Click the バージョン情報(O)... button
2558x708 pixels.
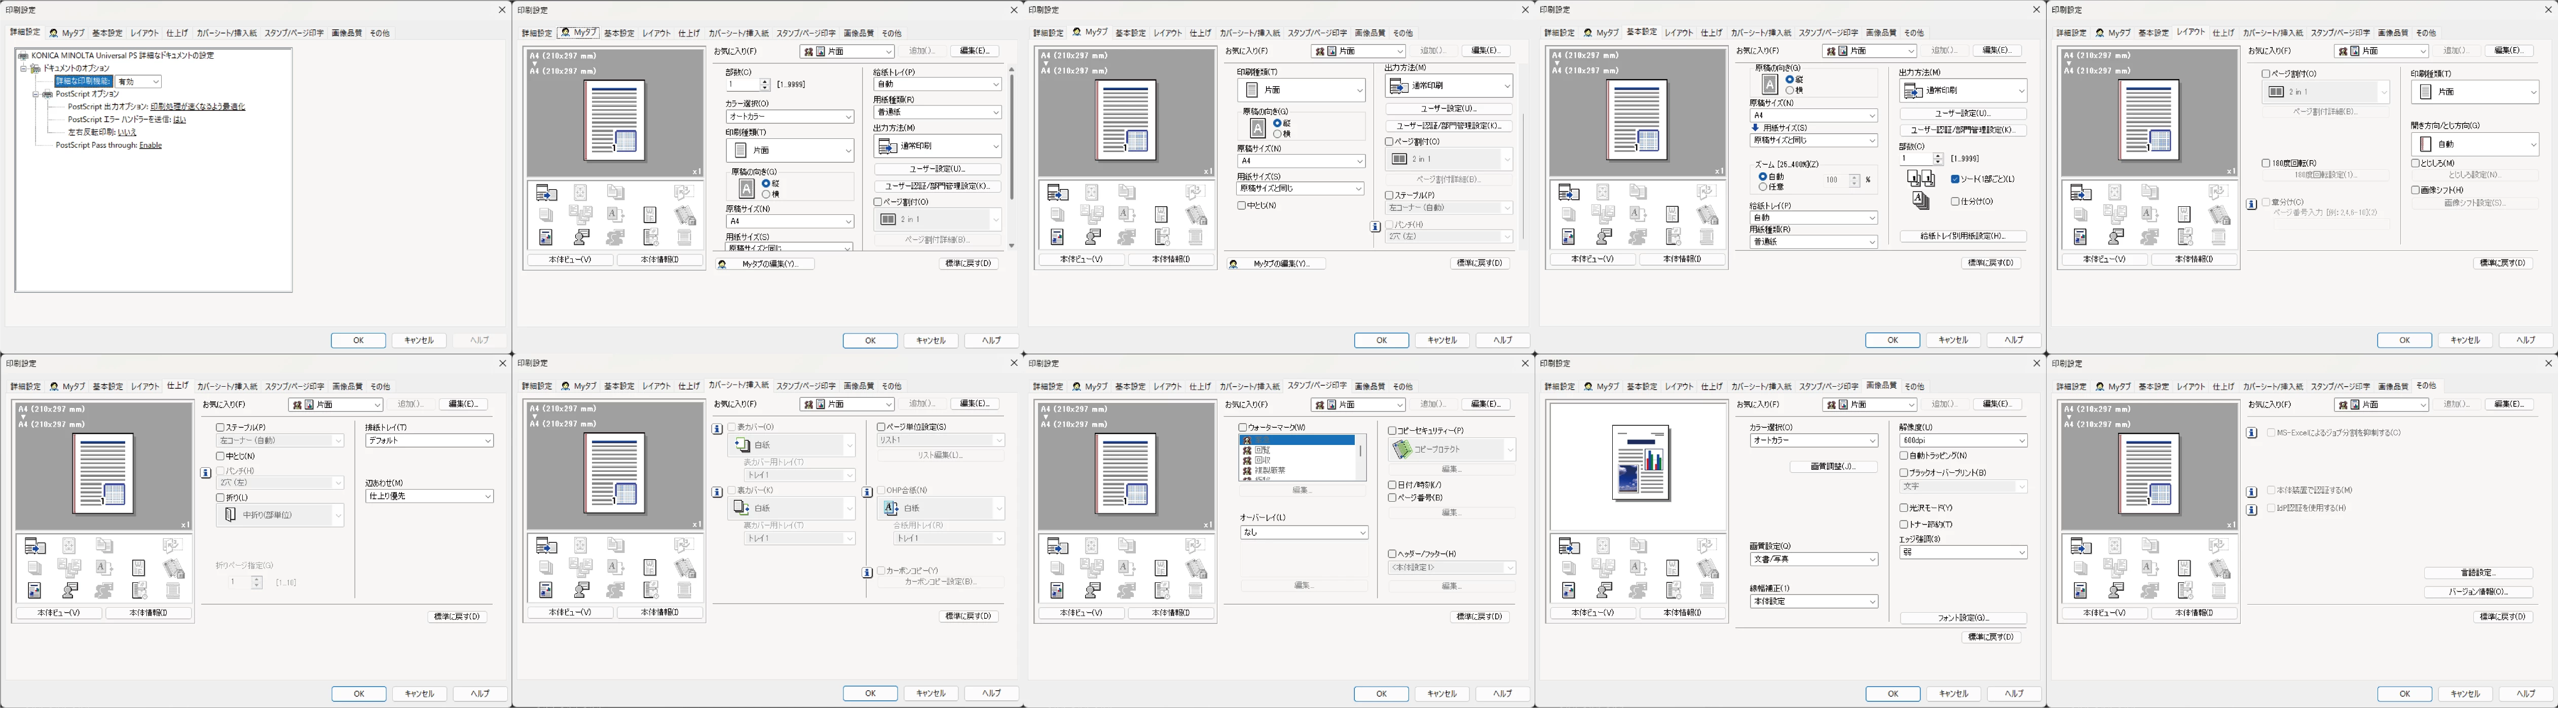coord(2479,592)
